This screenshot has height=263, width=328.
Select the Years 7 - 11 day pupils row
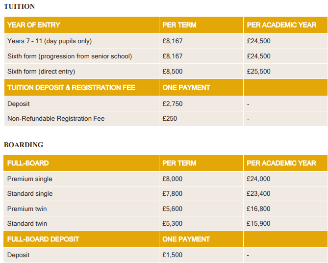click(166, 41)
